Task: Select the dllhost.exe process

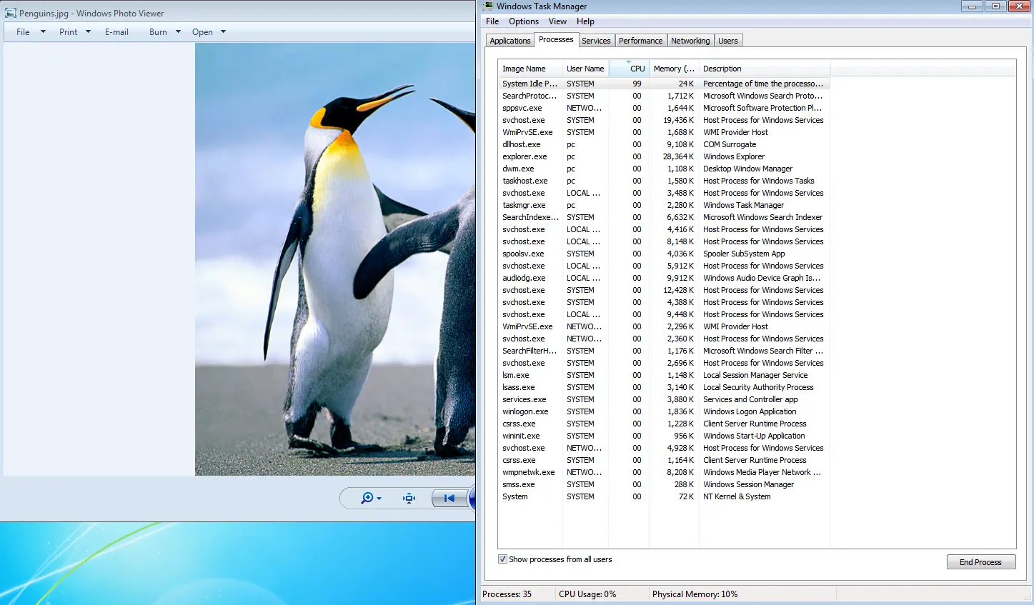Action: (664, 144)
